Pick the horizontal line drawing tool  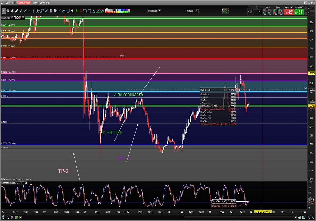tap(29, 11)
